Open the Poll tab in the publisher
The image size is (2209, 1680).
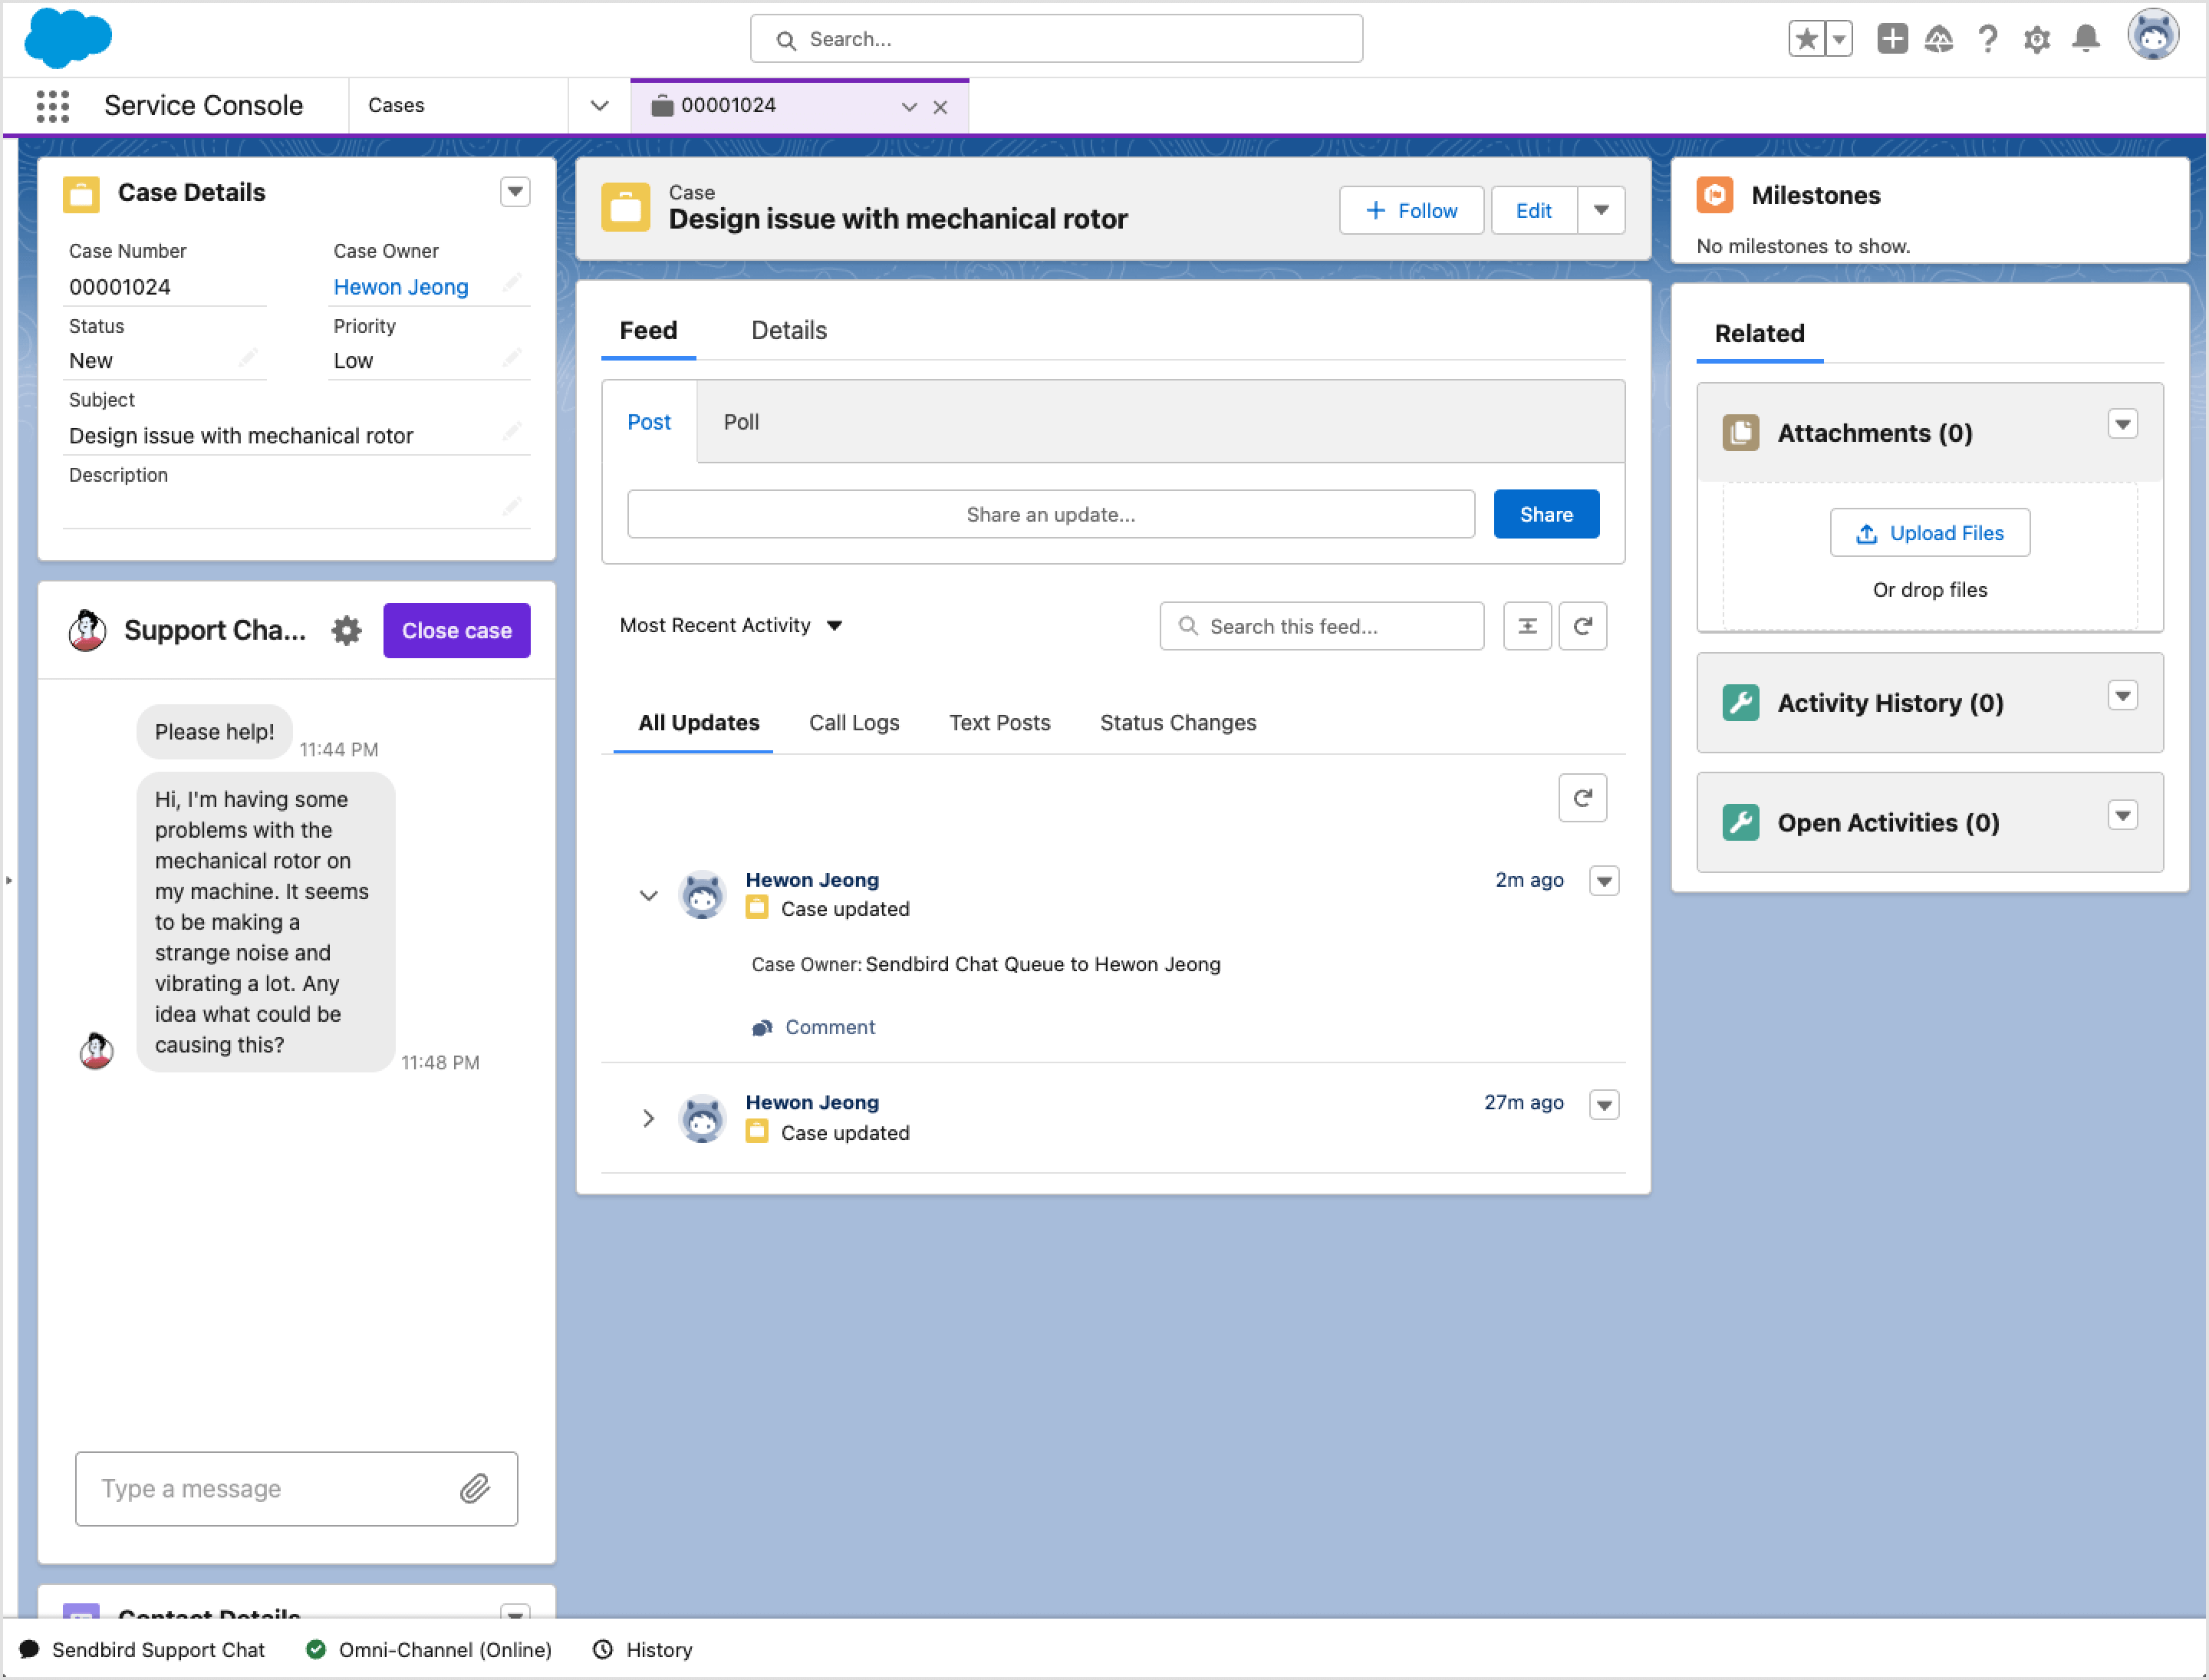[x=740, y=422]
